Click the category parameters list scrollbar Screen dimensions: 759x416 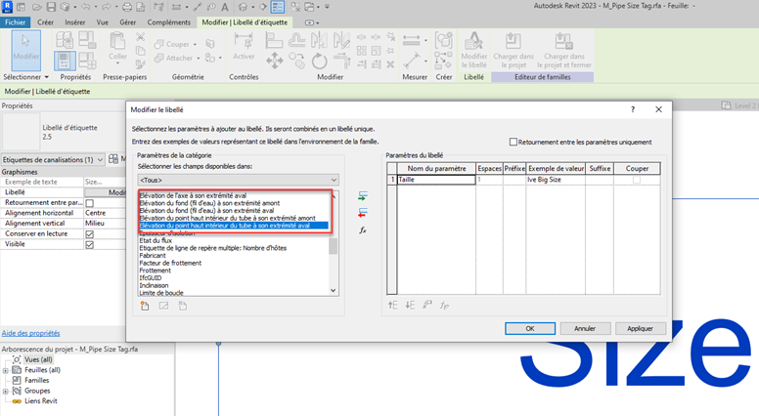334,244
